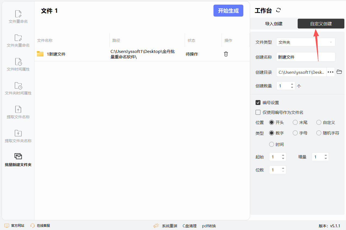
Task: Decrease the 起始 number with down arrow
Action: [x=283, y=158]
